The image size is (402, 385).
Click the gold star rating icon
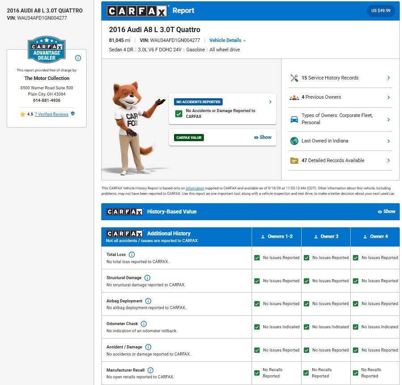[x=23, y=114]
